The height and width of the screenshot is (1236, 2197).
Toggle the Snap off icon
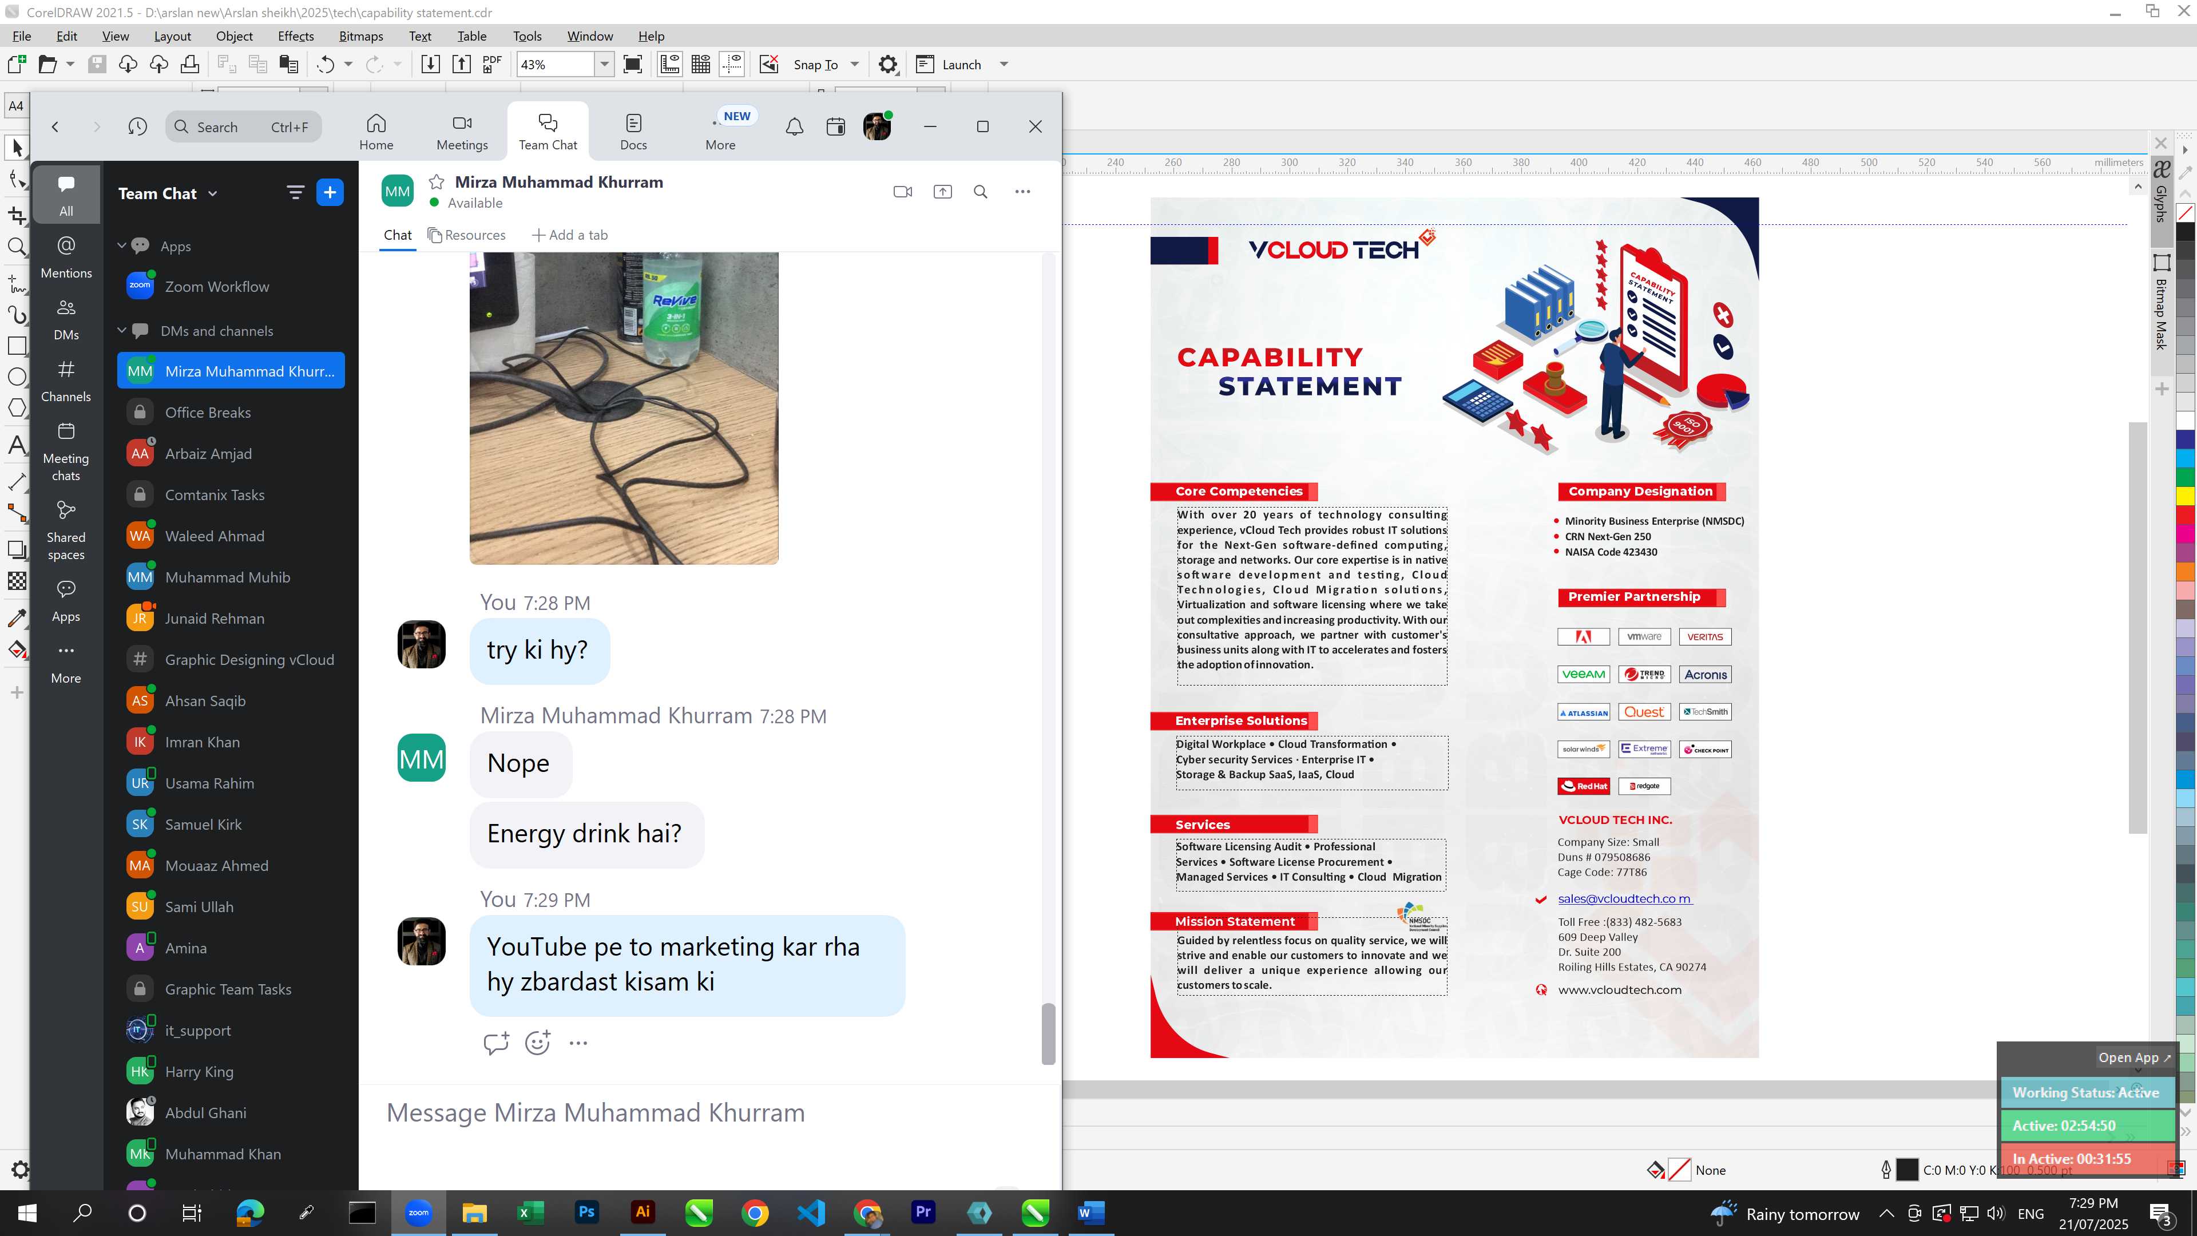770,64
